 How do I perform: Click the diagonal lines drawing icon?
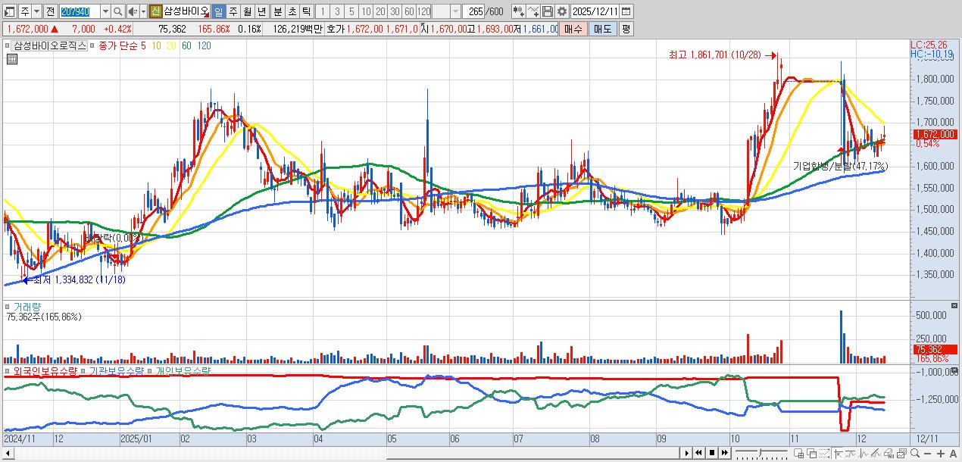pos(876,453)
